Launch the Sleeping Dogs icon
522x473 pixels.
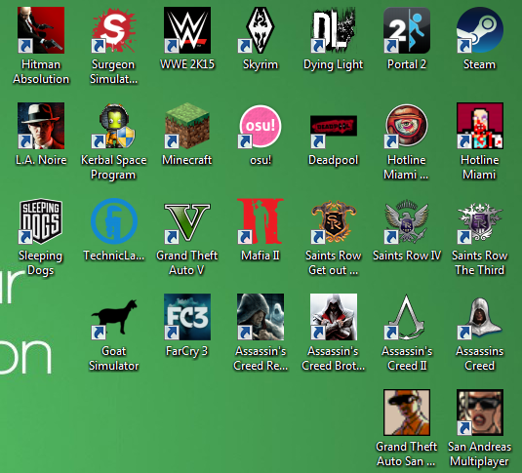tap(41, 221)
